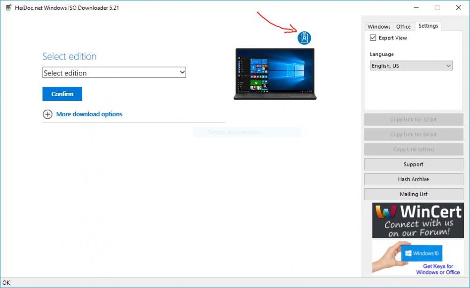Expand the Select edition dropdown
This screenshot has height=288, width=470.
(114, 73)
